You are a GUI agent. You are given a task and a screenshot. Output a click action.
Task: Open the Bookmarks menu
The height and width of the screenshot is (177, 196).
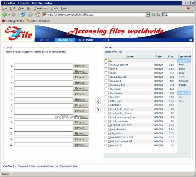[x=41, y=8]
